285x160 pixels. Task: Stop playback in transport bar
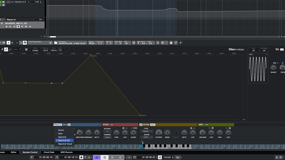click(x=105, y=157)
